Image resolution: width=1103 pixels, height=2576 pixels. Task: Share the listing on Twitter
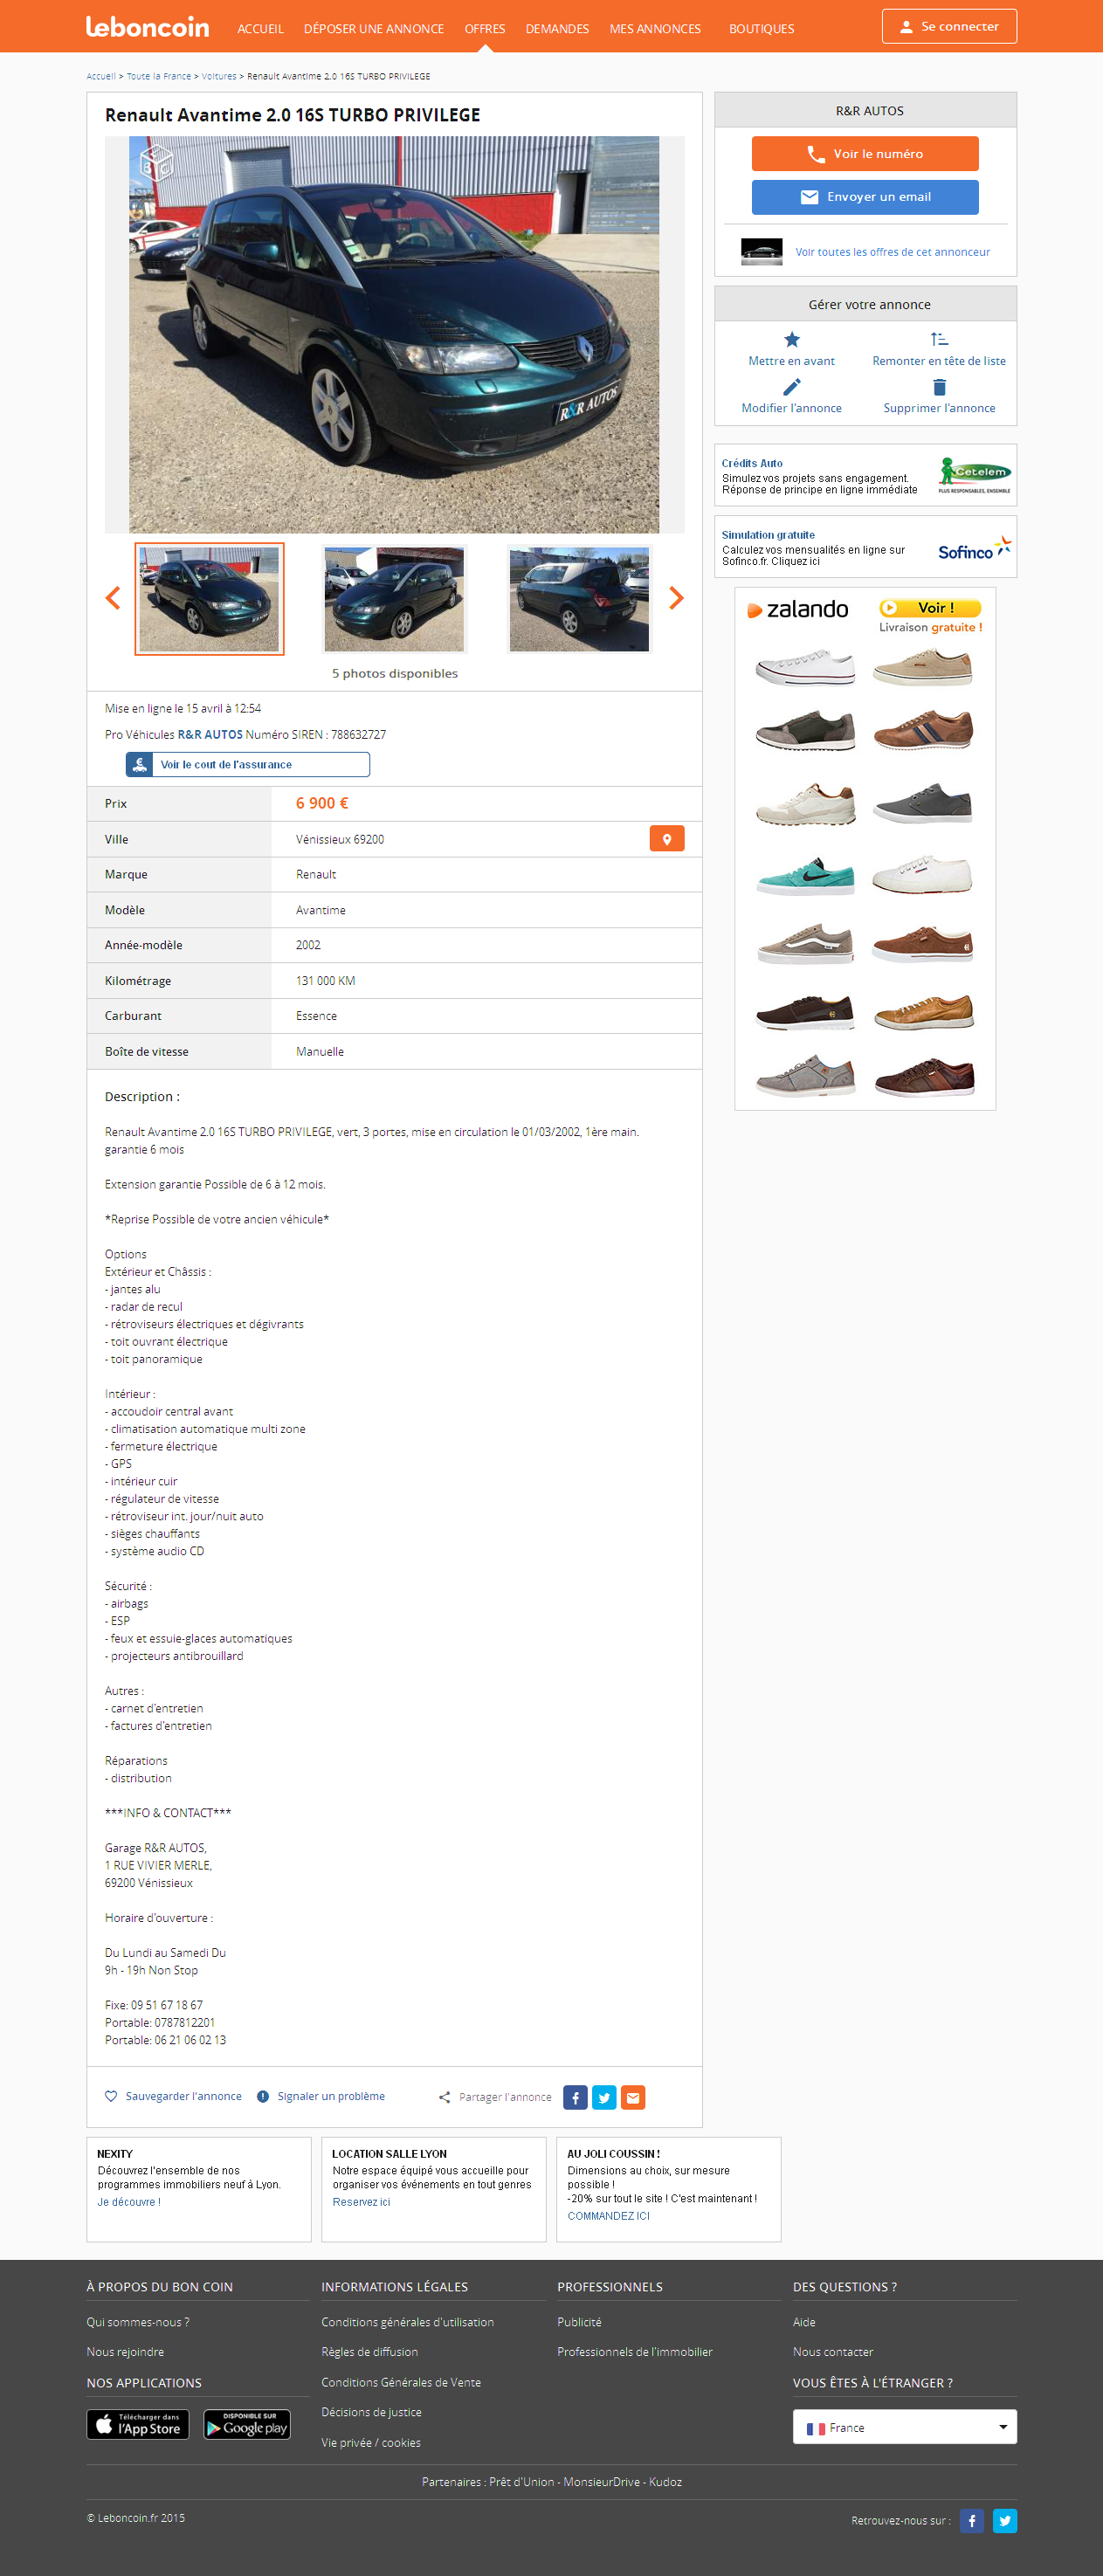click(604, 2097)
